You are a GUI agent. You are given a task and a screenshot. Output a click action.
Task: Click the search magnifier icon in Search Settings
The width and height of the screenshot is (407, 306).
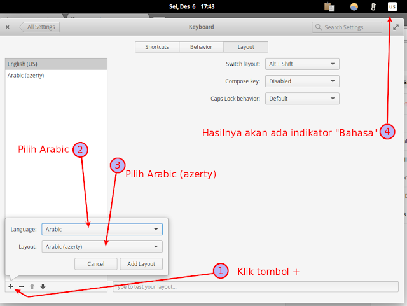(x=318, y=27)
